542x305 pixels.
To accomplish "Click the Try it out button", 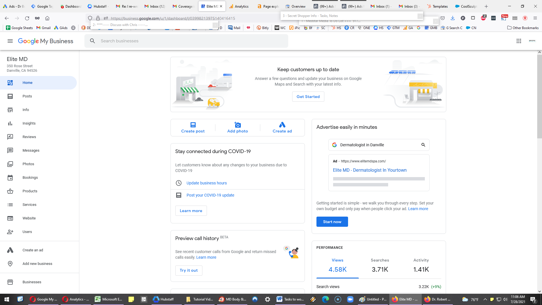I will [189, 270].
